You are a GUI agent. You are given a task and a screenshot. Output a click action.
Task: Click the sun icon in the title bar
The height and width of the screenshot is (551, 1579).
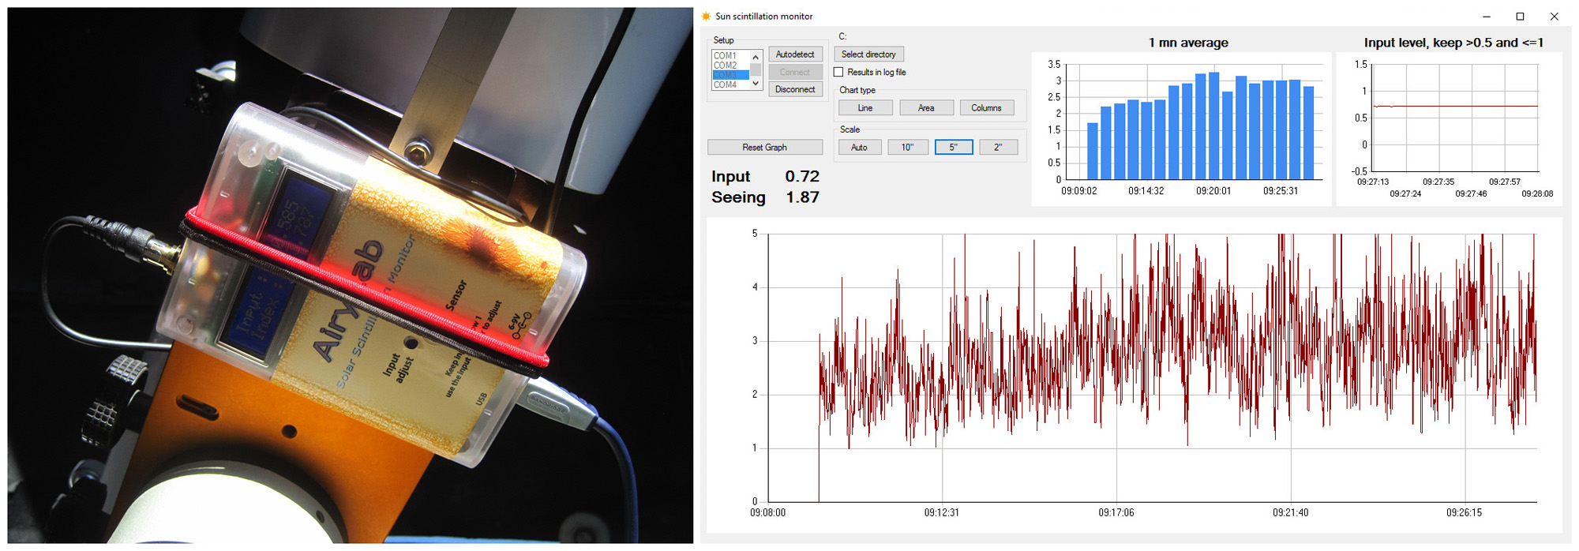point(706,16)
